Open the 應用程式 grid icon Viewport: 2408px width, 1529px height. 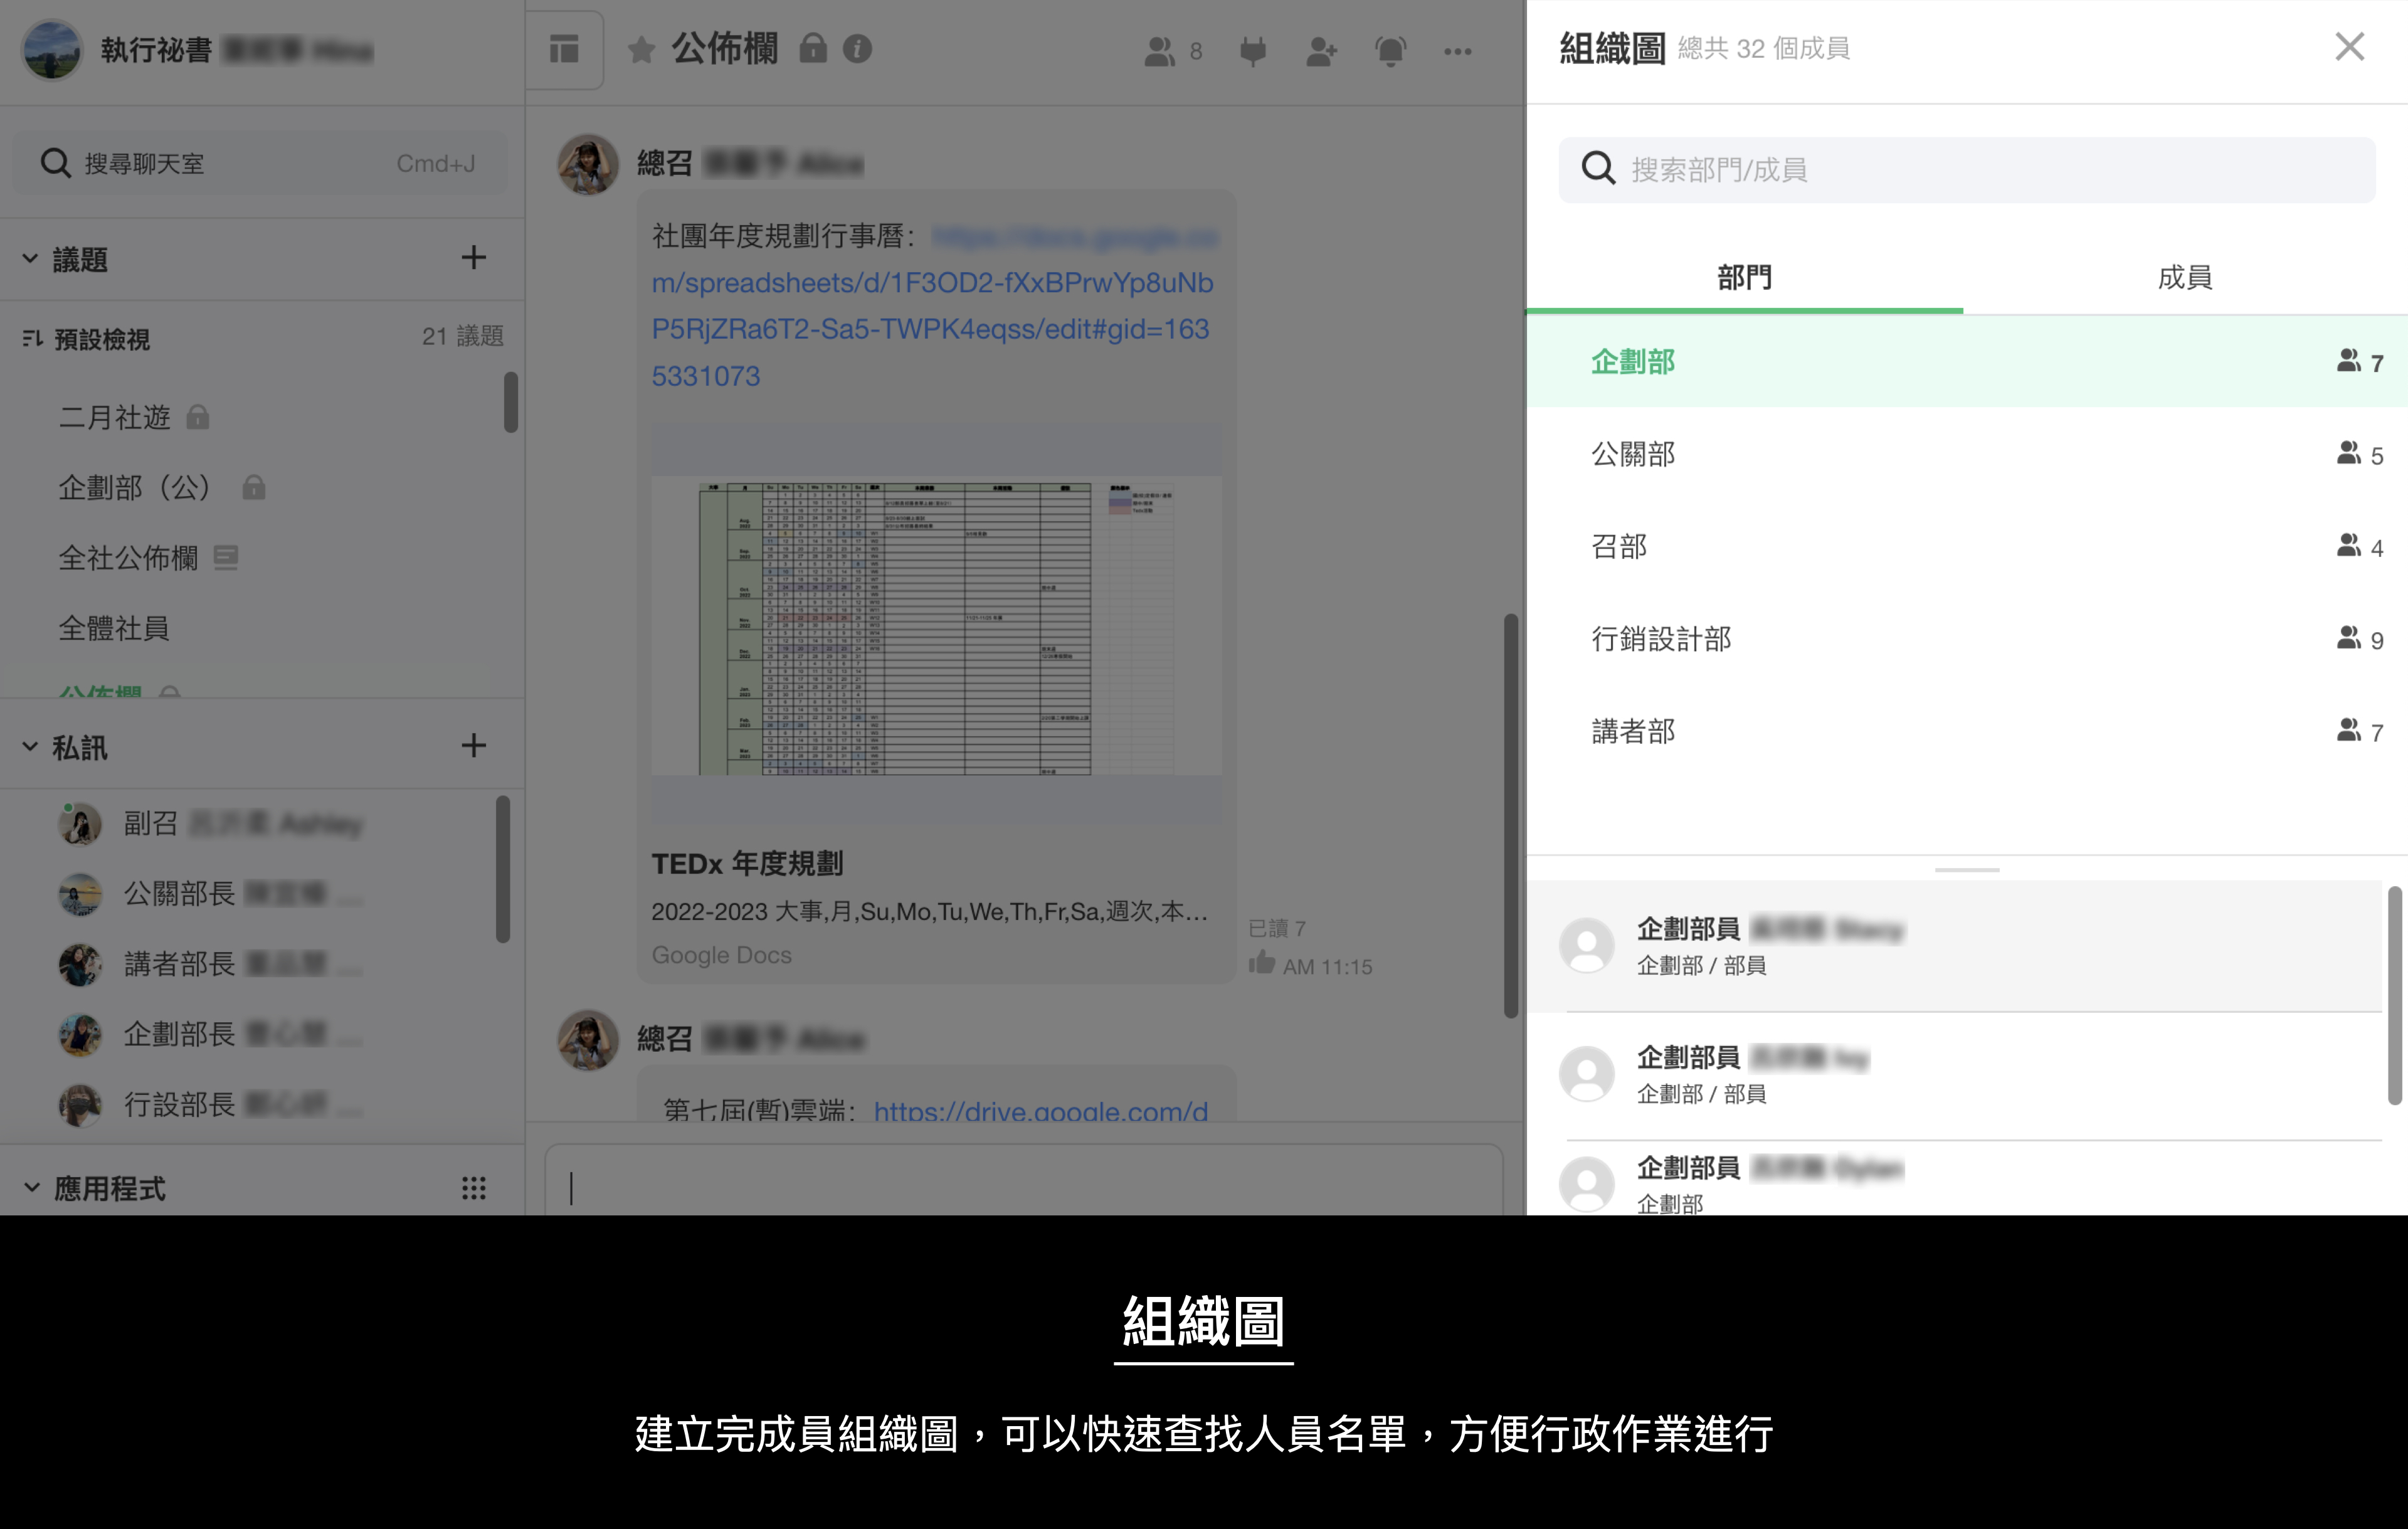(x=473, y=1188)
